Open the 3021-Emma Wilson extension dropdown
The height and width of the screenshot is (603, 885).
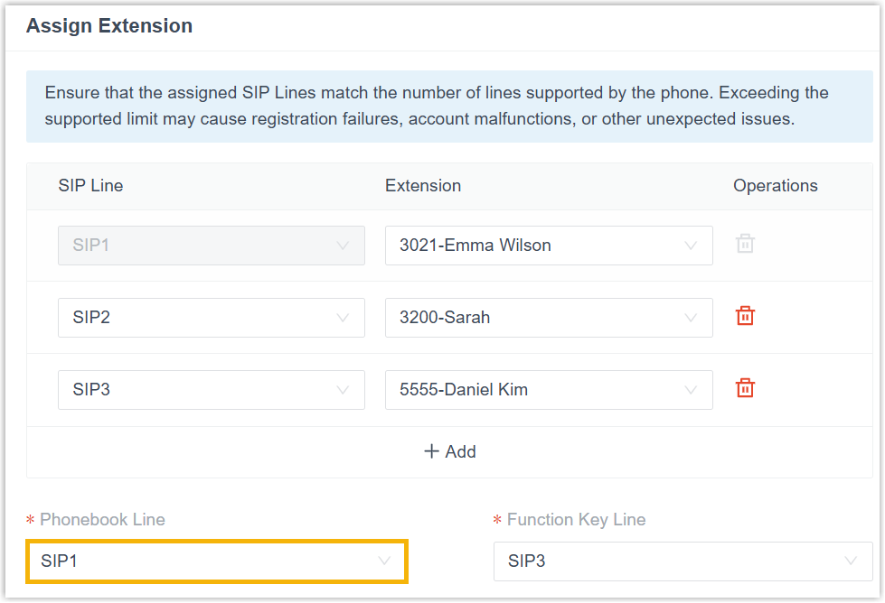point(549,246)
